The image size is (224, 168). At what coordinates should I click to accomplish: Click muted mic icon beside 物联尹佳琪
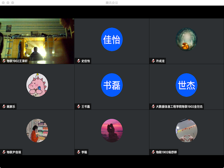4,152
